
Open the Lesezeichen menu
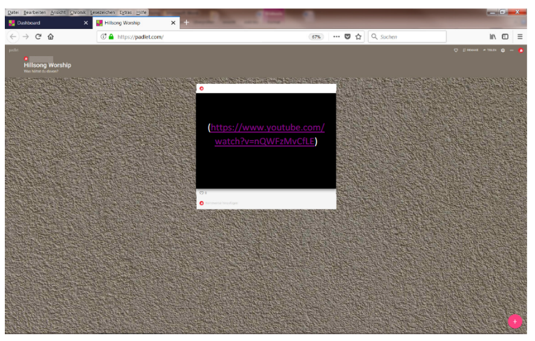102,12
